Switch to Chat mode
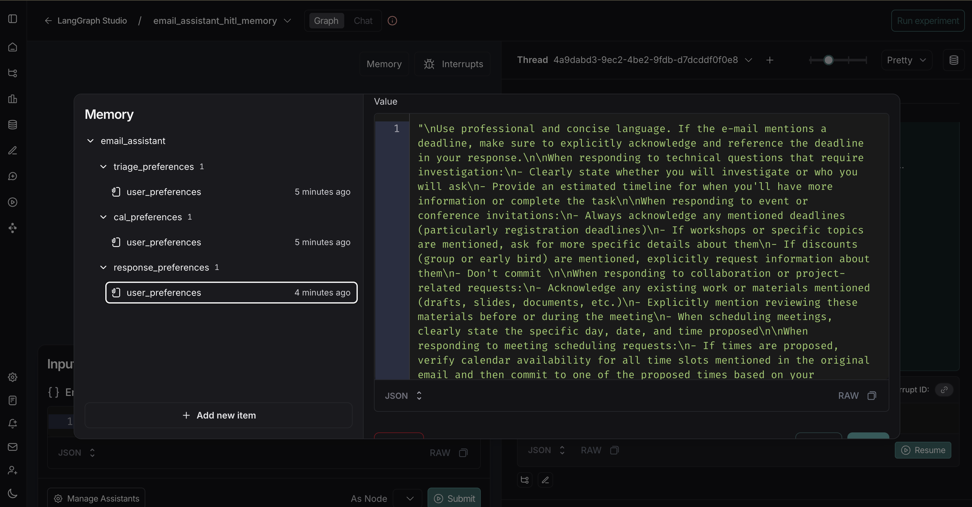Screen dimensions: 972x507 [x=363, y=21]
